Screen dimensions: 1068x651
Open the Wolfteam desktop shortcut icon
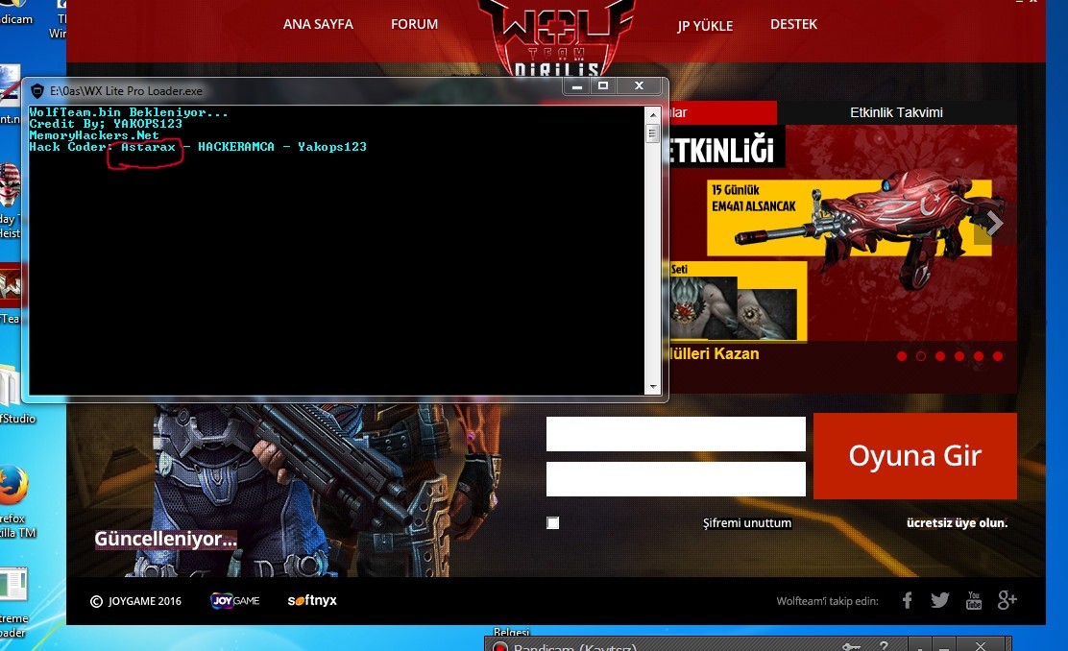(x=10, y=285)
